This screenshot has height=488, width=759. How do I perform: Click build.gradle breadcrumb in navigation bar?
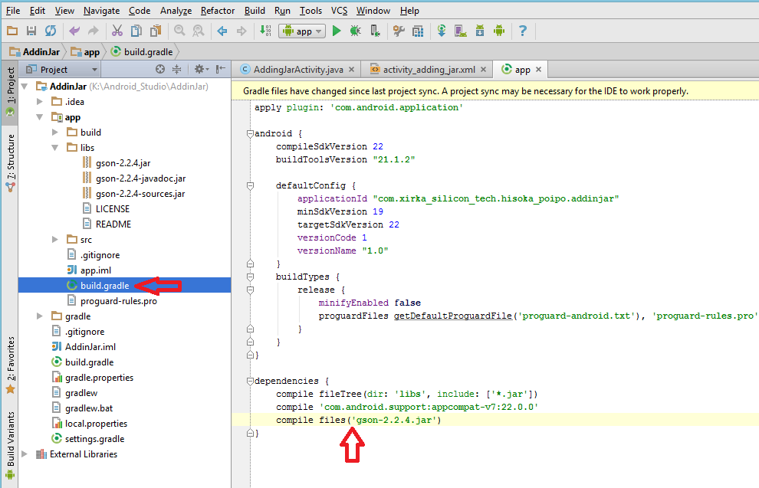coord(142,52)
